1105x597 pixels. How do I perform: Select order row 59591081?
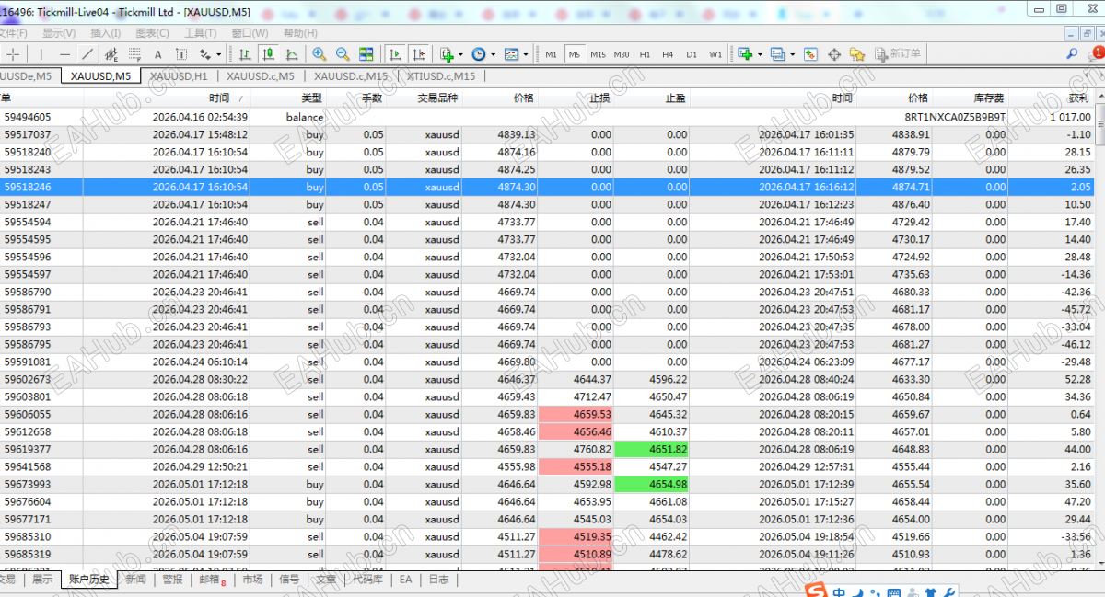(x=547, y=362)
